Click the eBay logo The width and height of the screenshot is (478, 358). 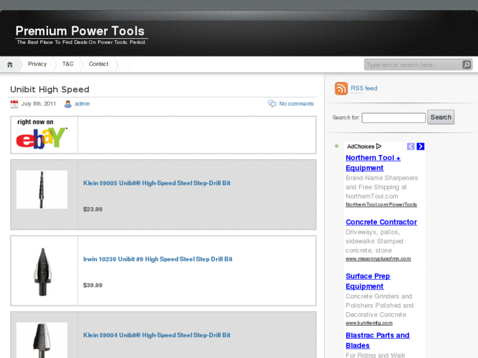click(41, 138)
